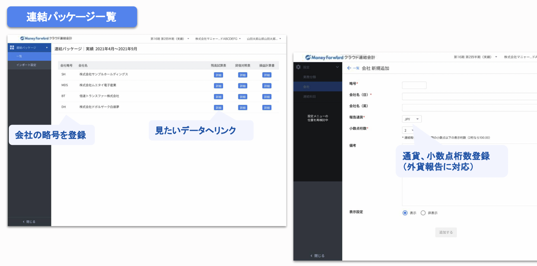Open 貸借対照表 詳細 for the BT row
The image size is (537, 266).
coord(243,97)
